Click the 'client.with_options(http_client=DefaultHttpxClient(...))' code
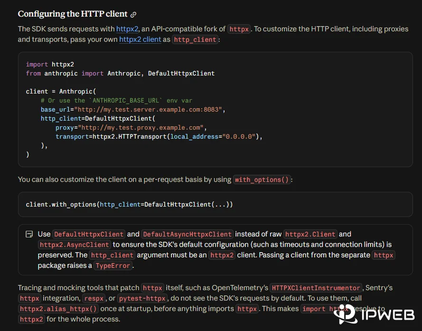422x331 pixels. 129,204
